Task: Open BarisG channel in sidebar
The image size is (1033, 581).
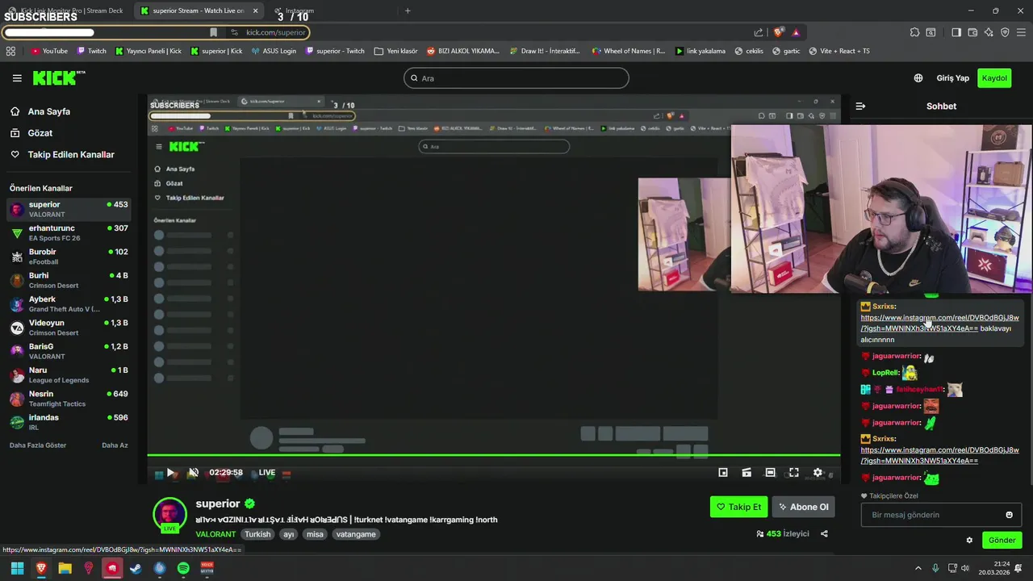Action: coord(69,351)
